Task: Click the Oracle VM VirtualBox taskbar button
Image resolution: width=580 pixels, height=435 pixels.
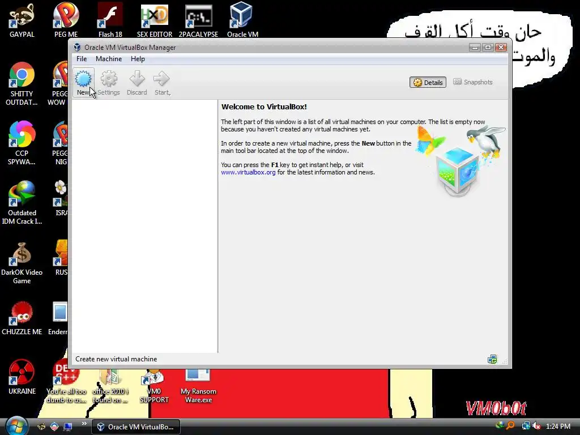Action: pos(135,427)
